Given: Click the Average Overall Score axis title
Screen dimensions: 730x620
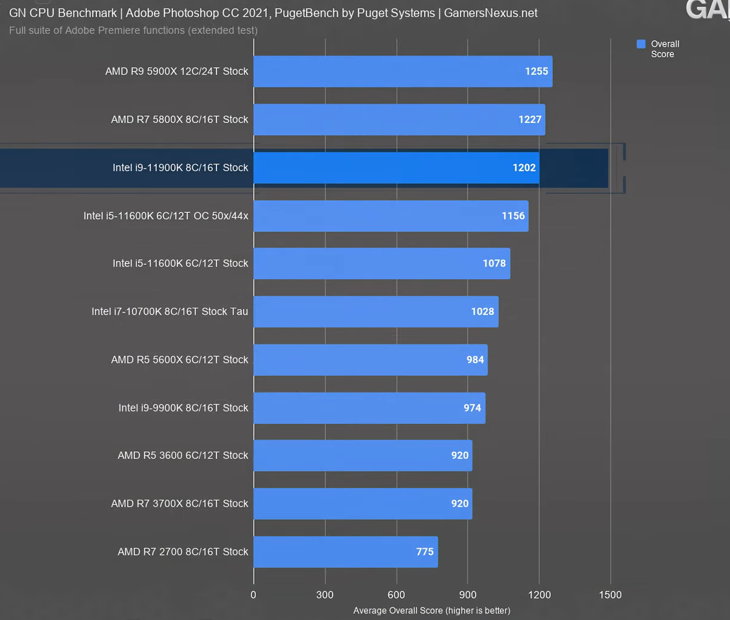Looking at the screenshot, I should coord(432,610).
